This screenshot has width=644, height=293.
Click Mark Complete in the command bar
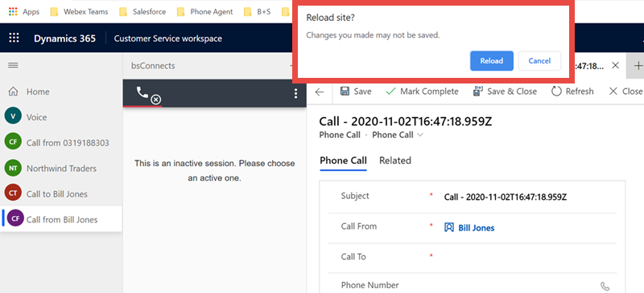[422, 92]
